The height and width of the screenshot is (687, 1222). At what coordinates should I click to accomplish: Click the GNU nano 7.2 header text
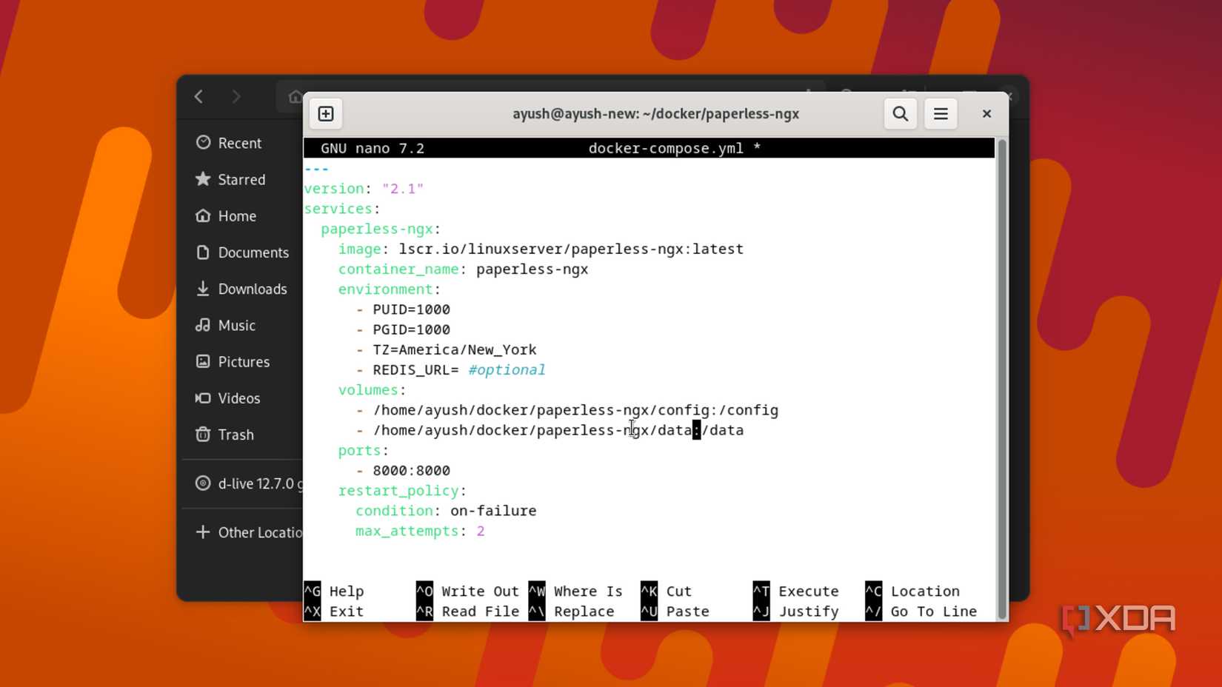pyautogui.click(x=373, y=148)
